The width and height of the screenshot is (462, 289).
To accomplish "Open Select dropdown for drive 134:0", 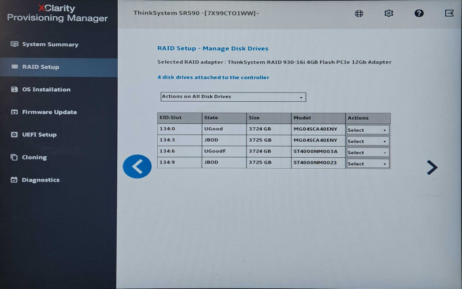I will (x=368, y=130).
